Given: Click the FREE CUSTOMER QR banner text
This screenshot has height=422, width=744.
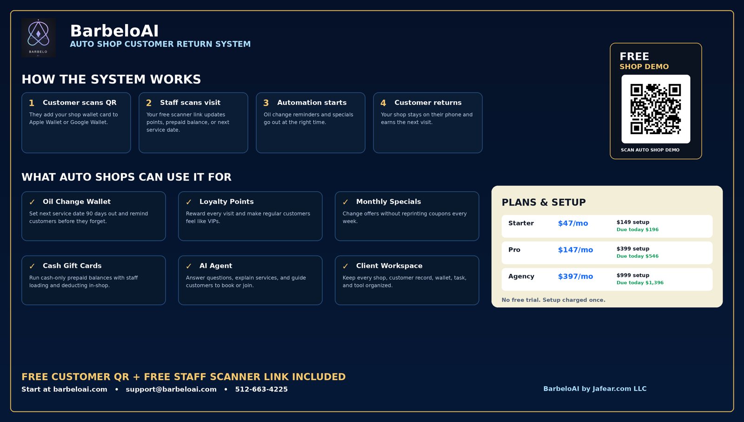Looking at the screenshot, I should click(184, 377).
